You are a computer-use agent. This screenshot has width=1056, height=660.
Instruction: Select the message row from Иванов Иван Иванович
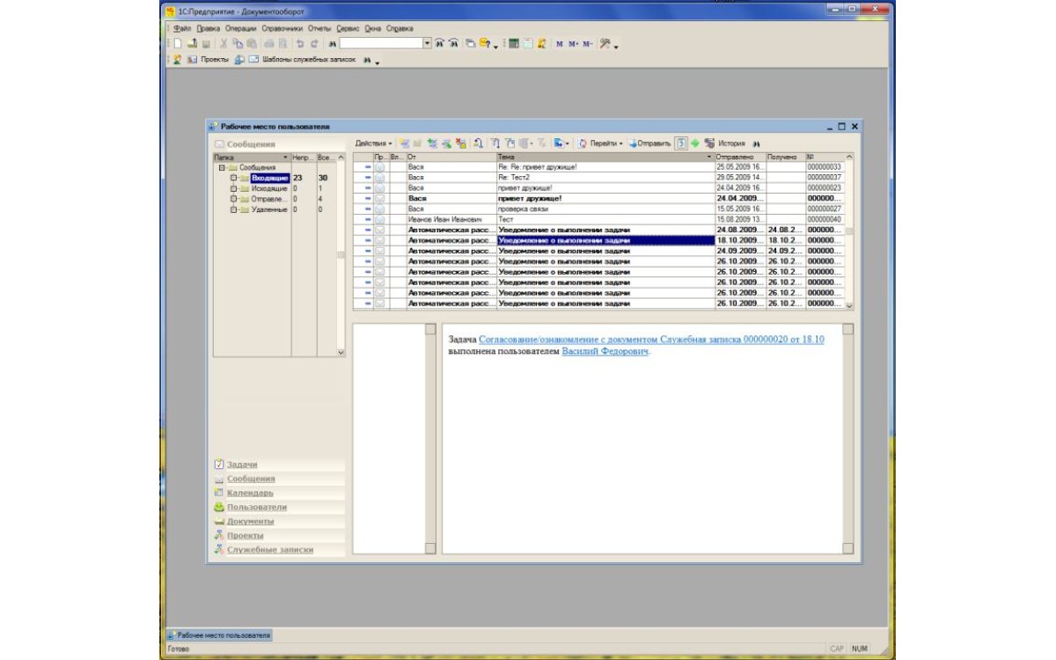(x=444, y=219)
